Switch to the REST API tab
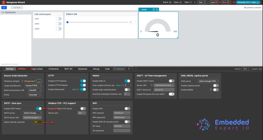Image resolution: width=263 pixels, height=140 pixels. 68,69
